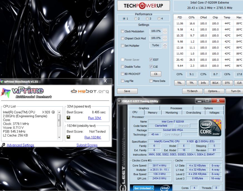The width and height of the screenshot is (243, 191).
Task: Uncheck the C1E option
Action: pyautogui.click(x=151, y=67)
